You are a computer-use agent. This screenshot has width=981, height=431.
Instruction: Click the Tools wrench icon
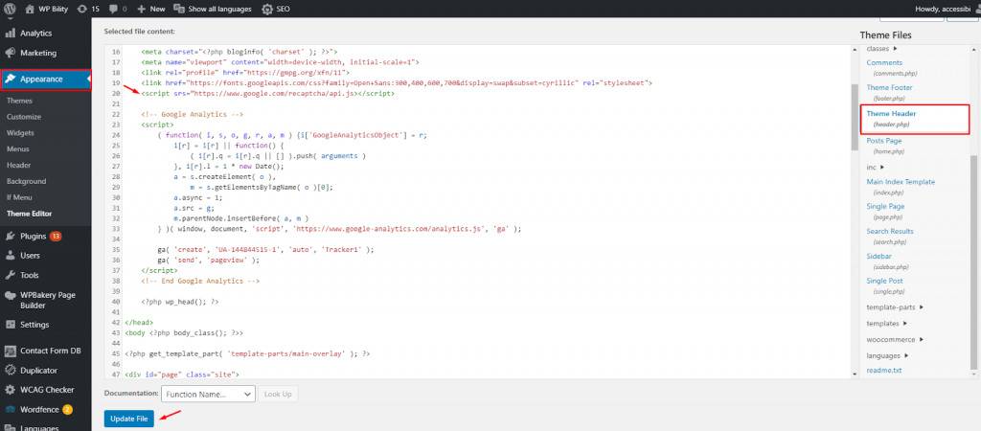coord(10,275)
